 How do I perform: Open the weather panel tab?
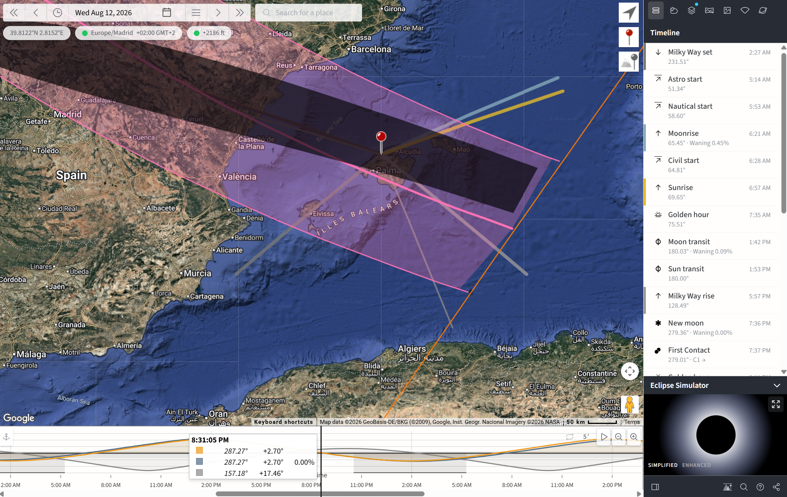point(674,10)
